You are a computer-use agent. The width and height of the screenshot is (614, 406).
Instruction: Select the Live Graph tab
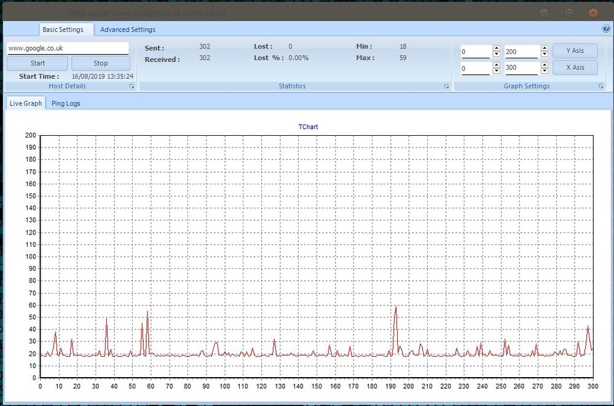coord(26,103)
